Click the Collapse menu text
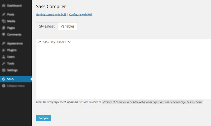Viewport: 211px width, 126px height. 16,86
